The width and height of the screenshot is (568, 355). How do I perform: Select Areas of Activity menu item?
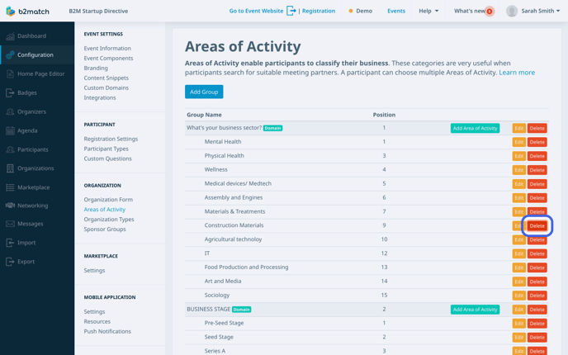click(x=104, y=210)
